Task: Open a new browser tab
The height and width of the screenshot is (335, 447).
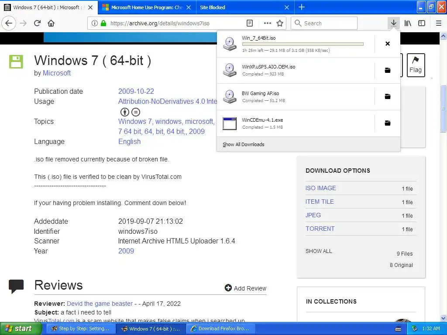Action: click(302, 7)
